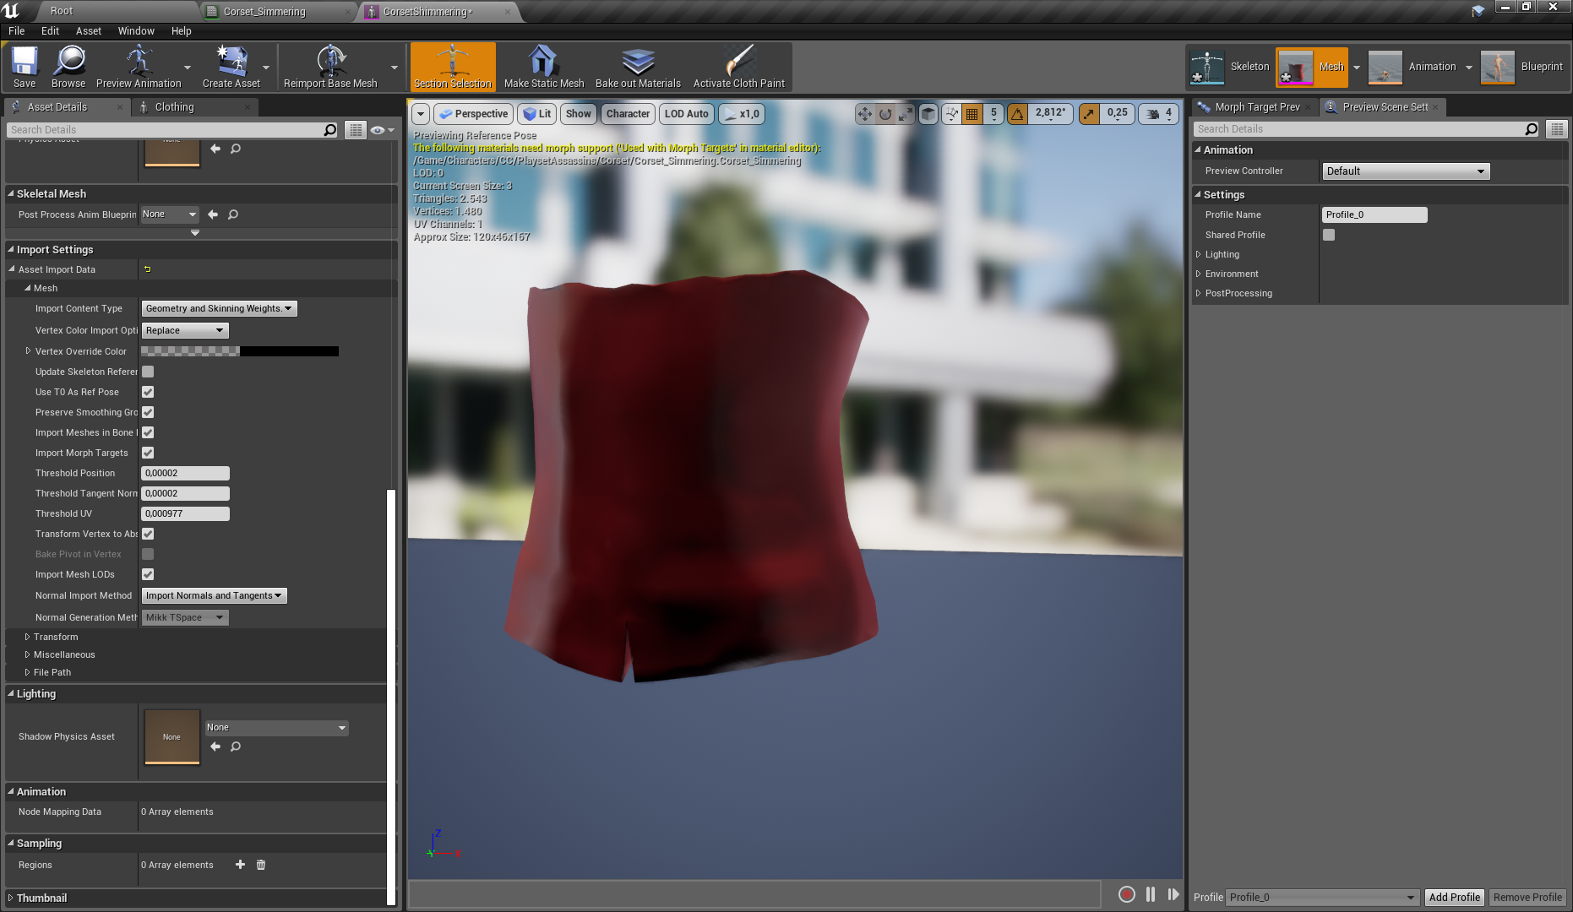Open Import Content Type dropdown
Image resolution: width=1573 pixels, height=912 pixels.
pos(219,309)
